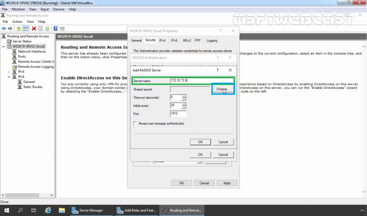Click the Server name input field

[x=202, y=81]
